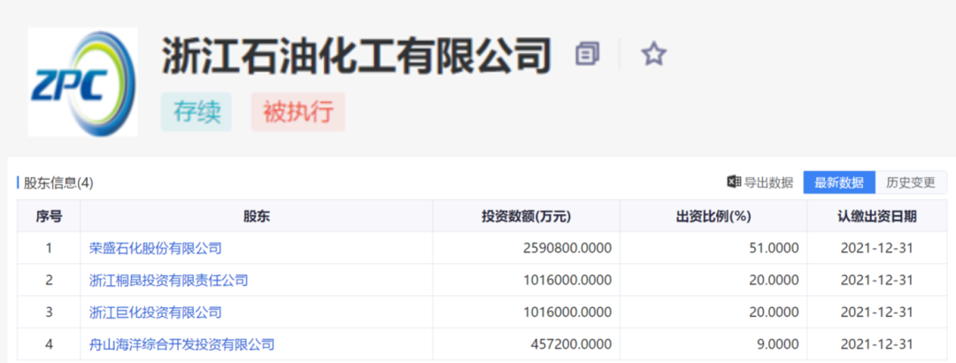Click the 出资比例(%) column header

coord(713,216)
